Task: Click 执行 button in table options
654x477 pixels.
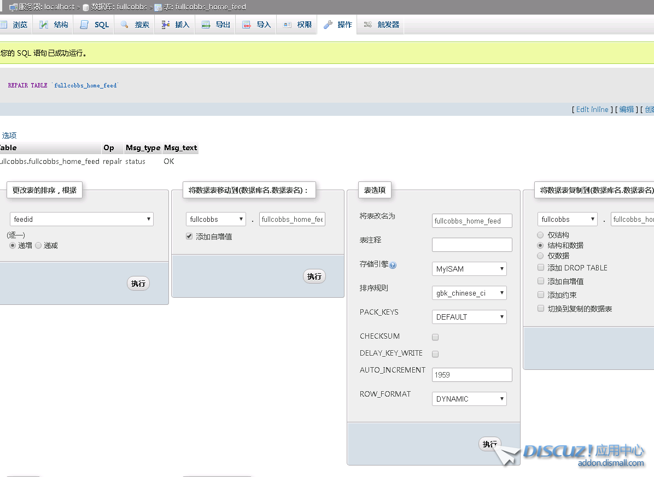Action: pos(489,444)
